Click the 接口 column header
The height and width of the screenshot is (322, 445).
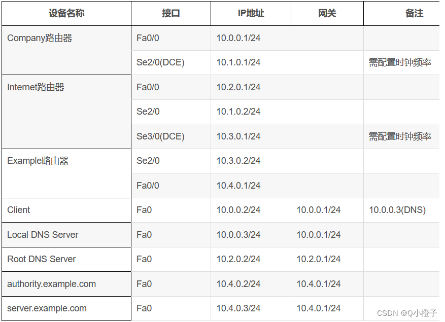pyautogui.click(x=171, y=13)
